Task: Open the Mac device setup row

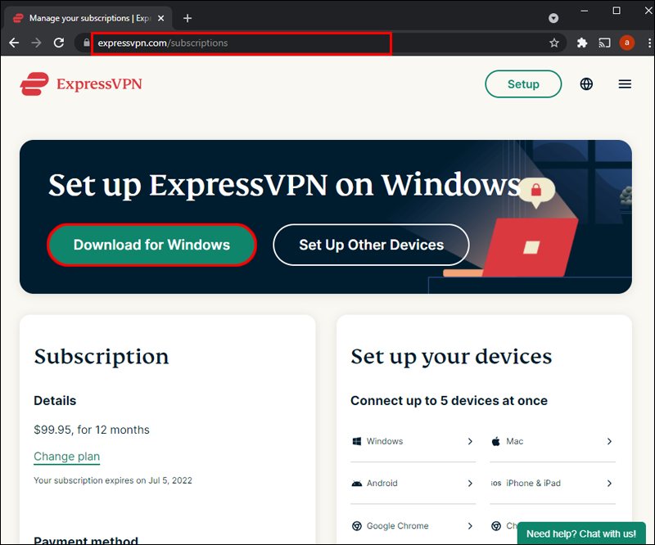Action: (553, 441)
